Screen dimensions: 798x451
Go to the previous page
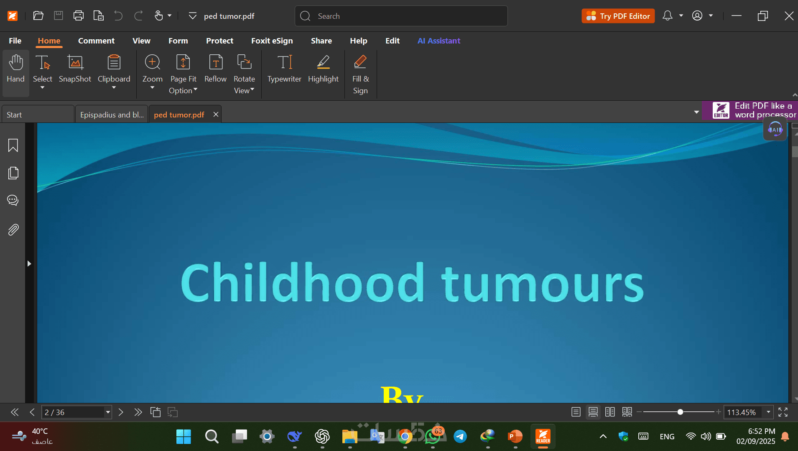(32, 412)
